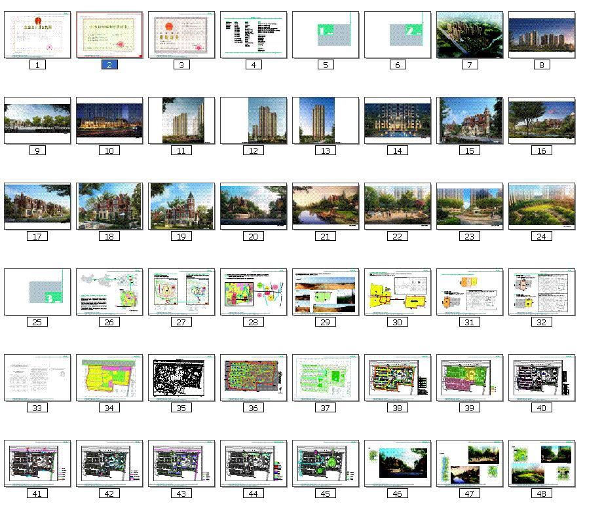Select thumbnail 41, the site plan with magenta border
Screen dimensions: 604x521
(x=37, y=463)
